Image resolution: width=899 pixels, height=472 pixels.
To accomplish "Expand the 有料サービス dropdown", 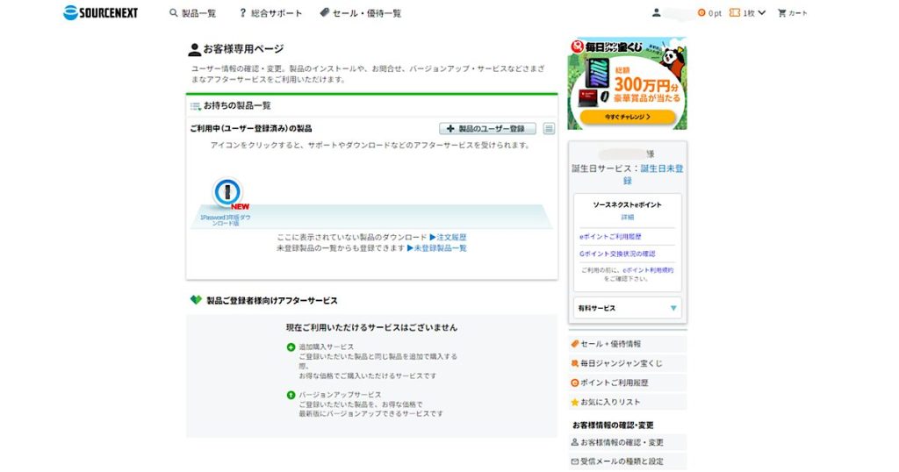I will [x=627, y=308].
